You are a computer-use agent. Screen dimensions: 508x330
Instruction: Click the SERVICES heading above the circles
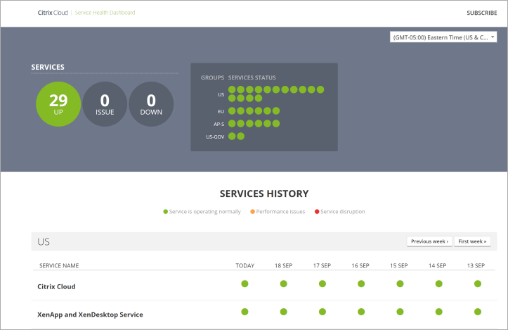tap(48, 67)
